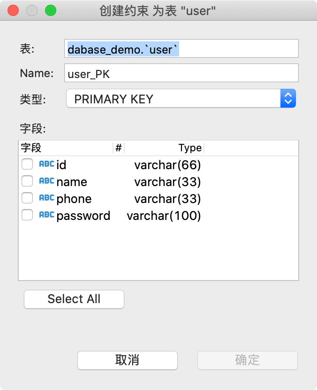Edit the user_PK Name field
The width and height of the screenshot is (317, 390).
(x=181, y=73)
